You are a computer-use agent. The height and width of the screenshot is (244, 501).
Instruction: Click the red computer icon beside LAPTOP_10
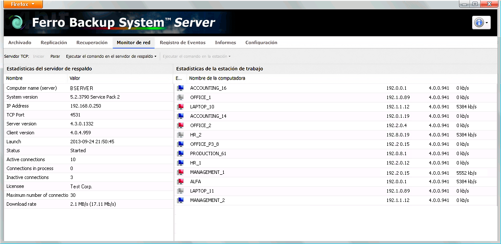click(x=180, y=107)
